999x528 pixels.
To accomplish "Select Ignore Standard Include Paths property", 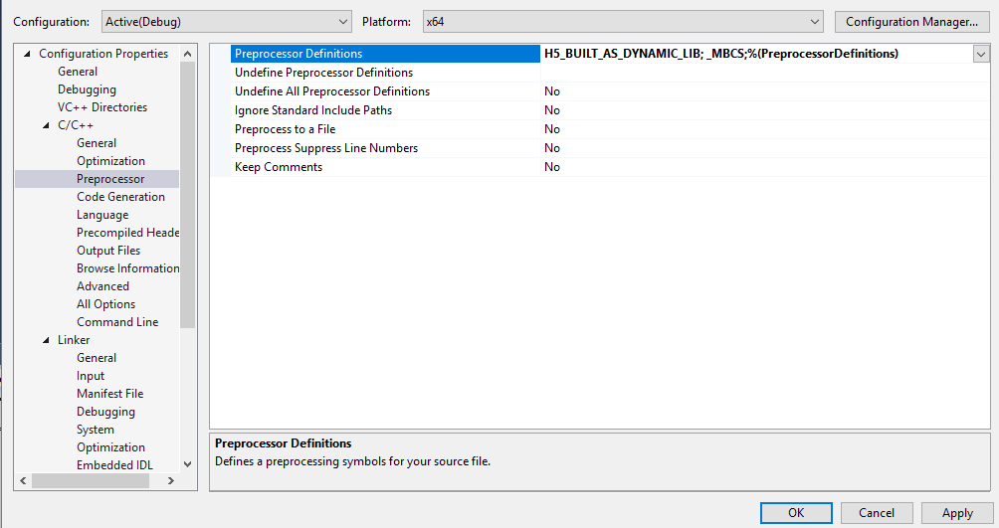I will [x=385, y=110].
